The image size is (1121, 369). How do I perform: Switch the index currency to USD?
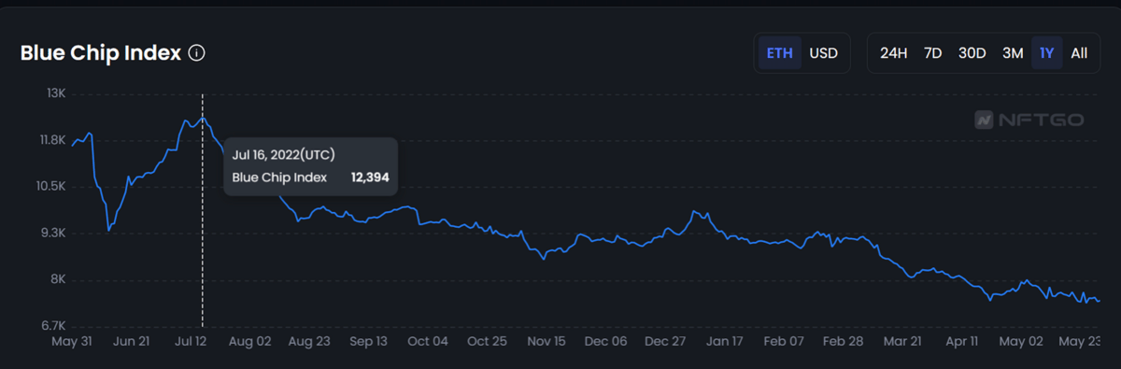823,53
